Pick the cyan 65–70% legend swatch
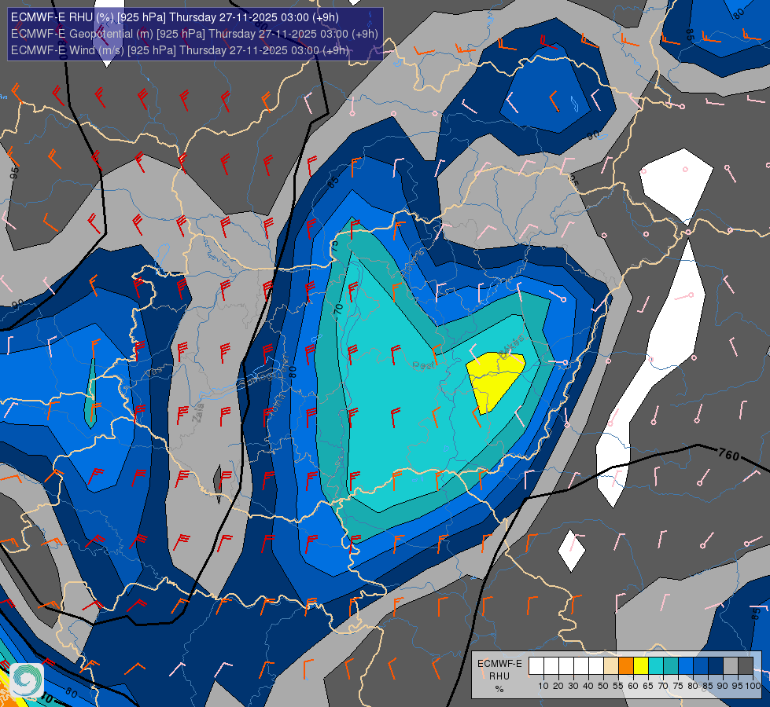 (x=656, y=666)
